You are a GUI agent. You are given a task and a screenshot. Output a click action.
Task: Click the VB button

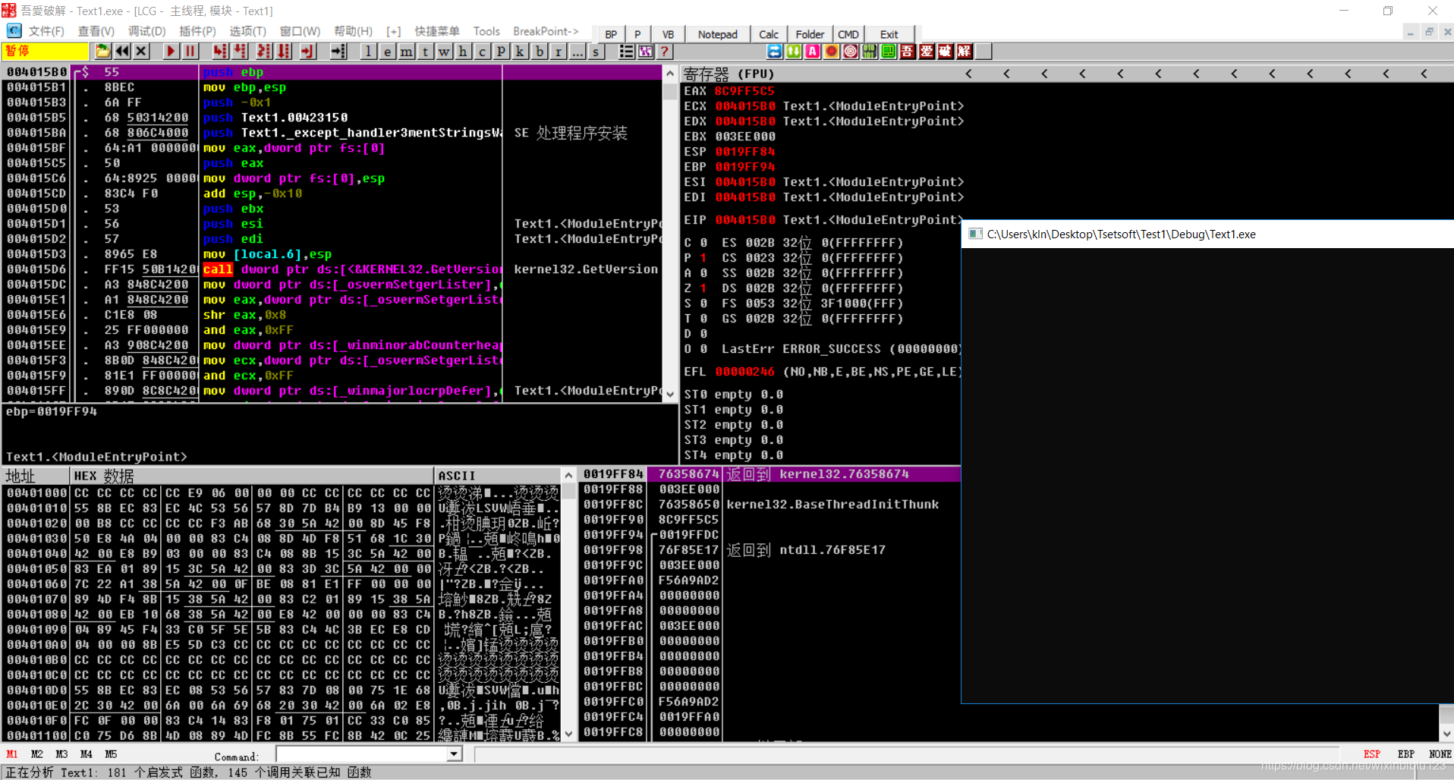[x=668, y=34]
